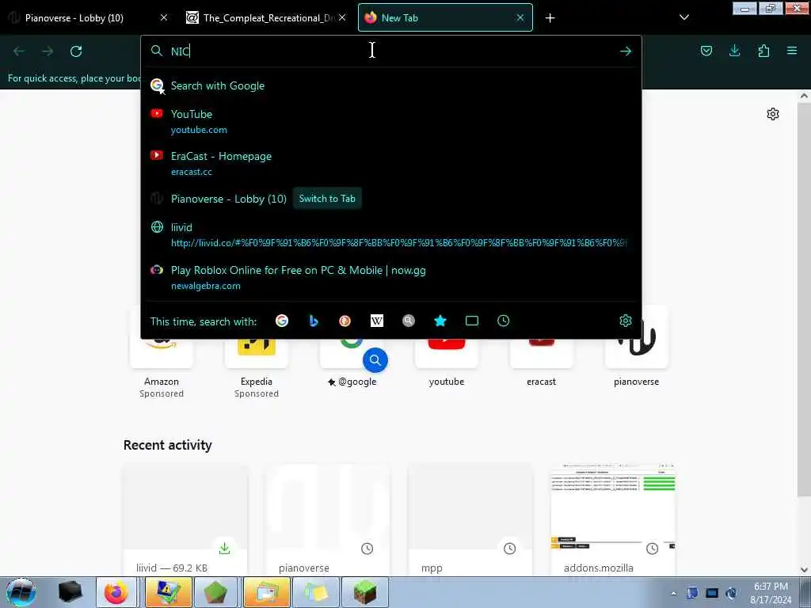Switch to the Pianoverse - Lobby (10) tab
This screenshot has width=811, height=608.
(x=88, y=17)
